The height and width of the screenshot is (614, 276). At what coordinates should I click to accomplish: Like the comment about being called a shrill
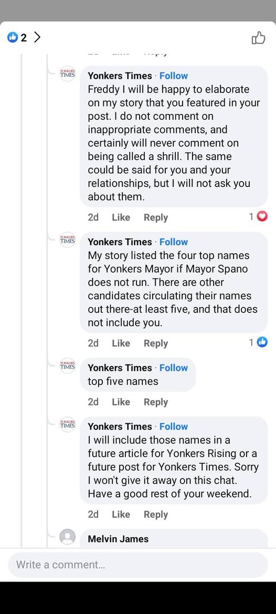[x=121, y=217]
